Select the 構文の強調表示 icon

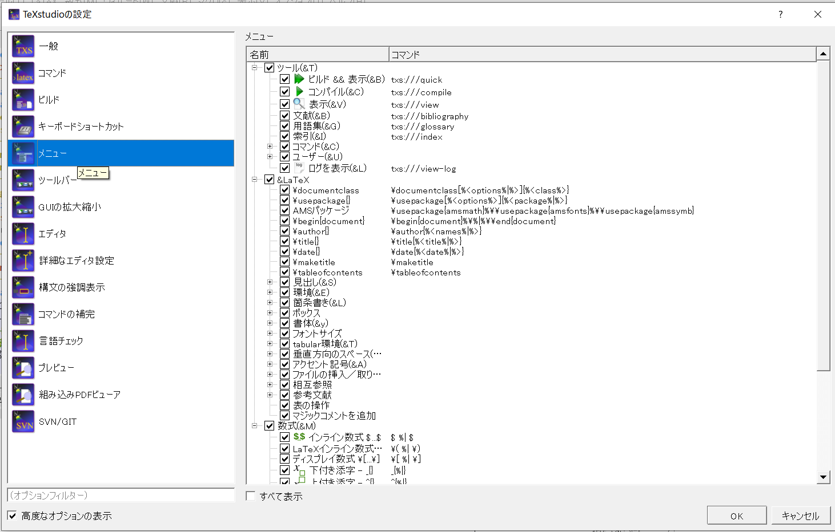(x=23, y=287)
